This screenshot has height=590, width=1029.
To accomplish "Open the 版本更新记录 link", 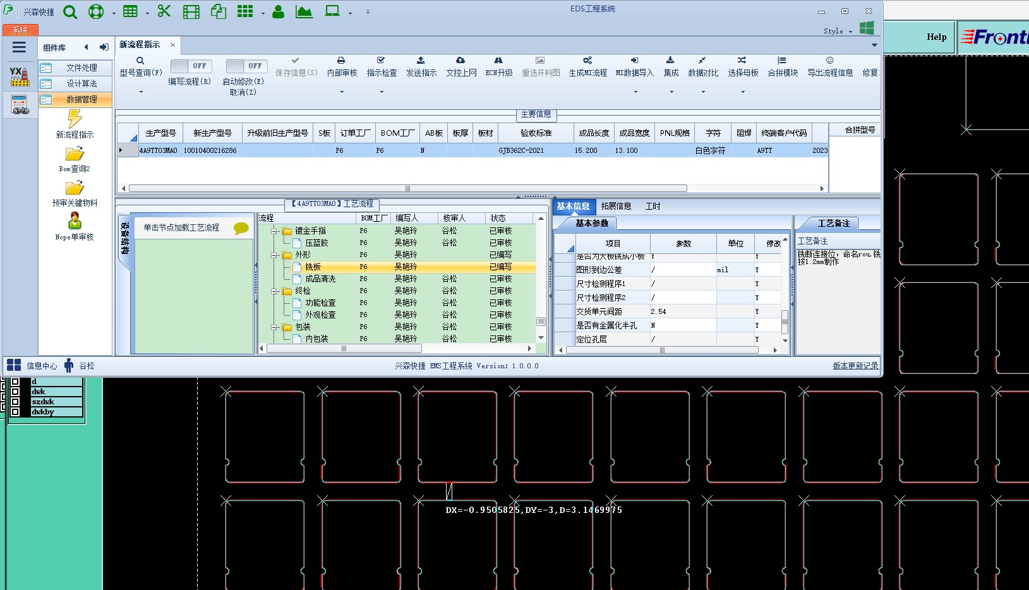I will point(855,366).
